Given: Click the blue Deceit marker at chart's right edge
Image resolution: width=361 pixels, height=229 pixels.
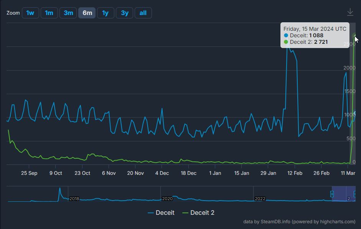Looking at the screenshot, I should [x=356, y=114].
